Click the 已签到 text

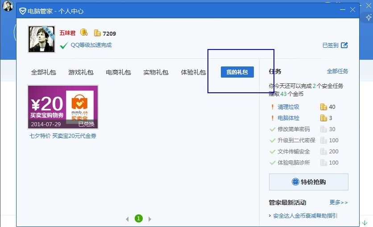pos(330,45)
